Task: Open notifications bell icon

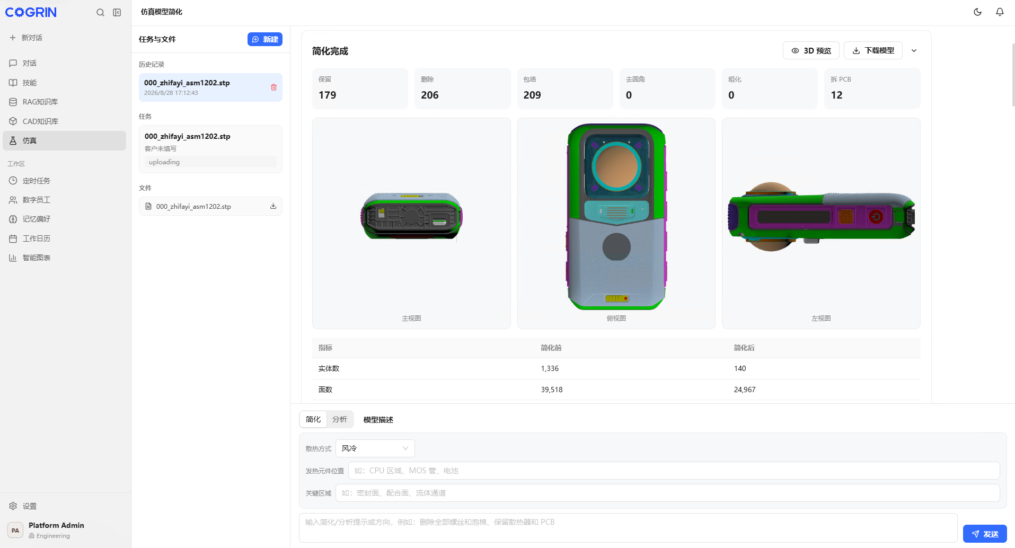Action: tap(1000, 12)
